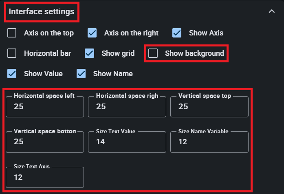
Task: Click the "Horizontal bar" label text
Action: pos(47,53)
